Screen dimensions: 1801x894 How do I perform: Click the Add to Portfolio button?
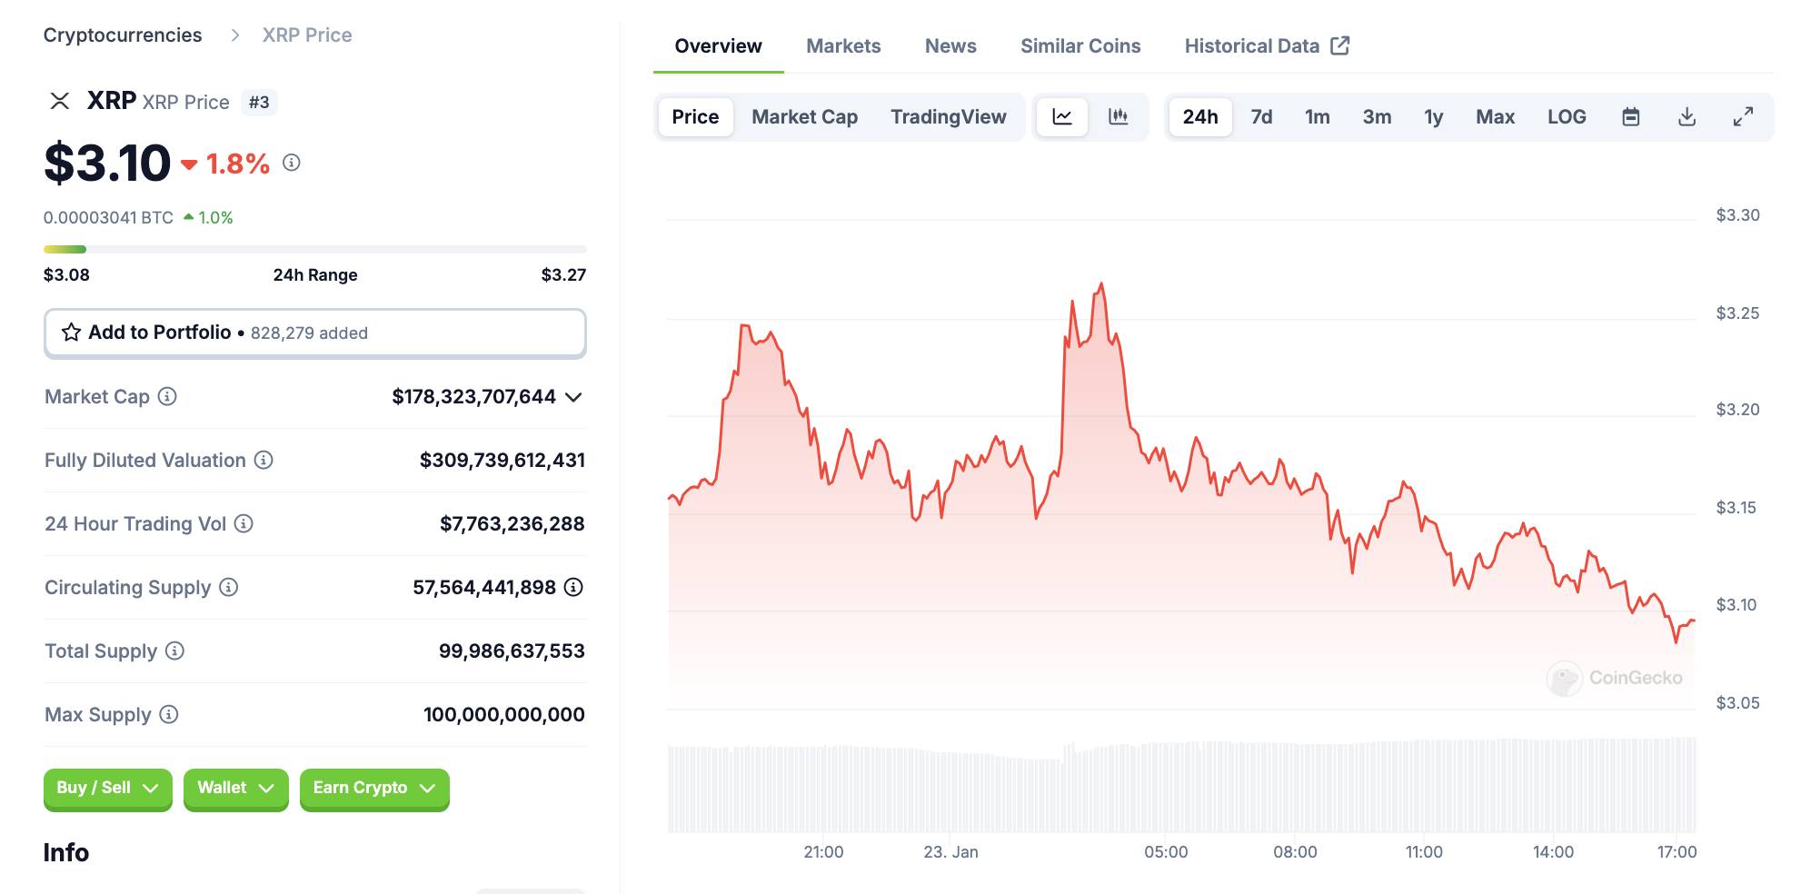[x=314, y=333]
